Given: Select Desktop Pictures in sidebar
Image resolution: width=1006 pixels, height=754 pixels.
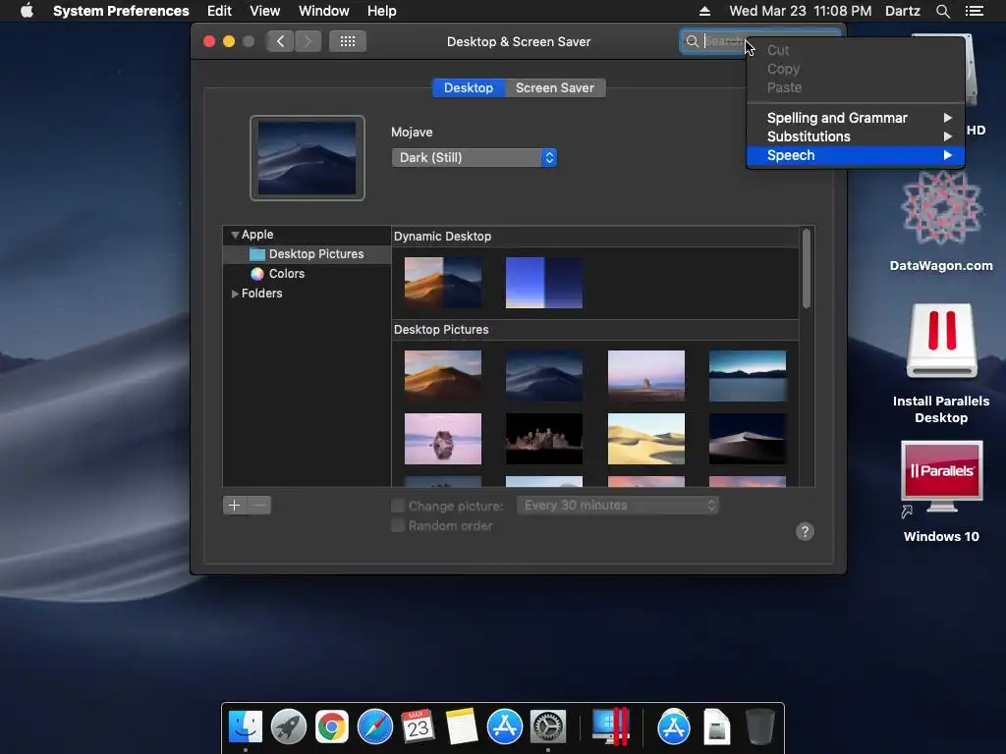Looking at the screenshot, I should click(x=307, y=254).
